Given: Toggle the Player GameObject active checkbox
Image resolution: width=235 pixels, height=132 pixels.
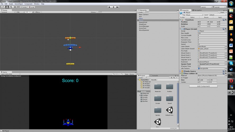Looking at the screenshot, I should (184, 13).
